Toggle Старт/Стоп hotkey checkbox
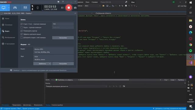Image resolution: width=195 pixels, height=110 pixels. pos(22,24)
